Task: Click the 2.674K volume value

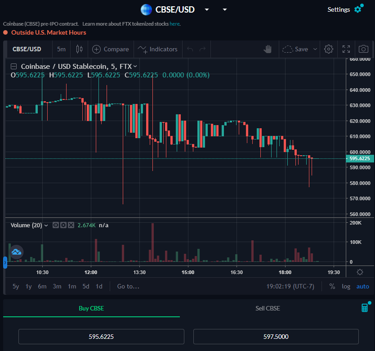Action: tap(87, 225)
